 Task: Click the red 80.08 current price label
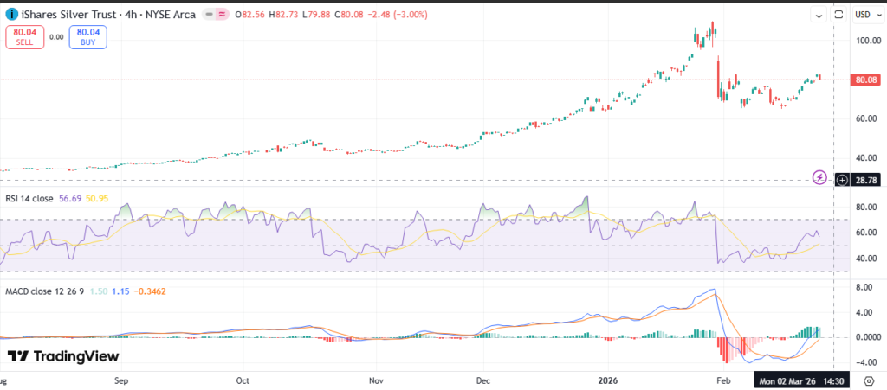[867, 80]
